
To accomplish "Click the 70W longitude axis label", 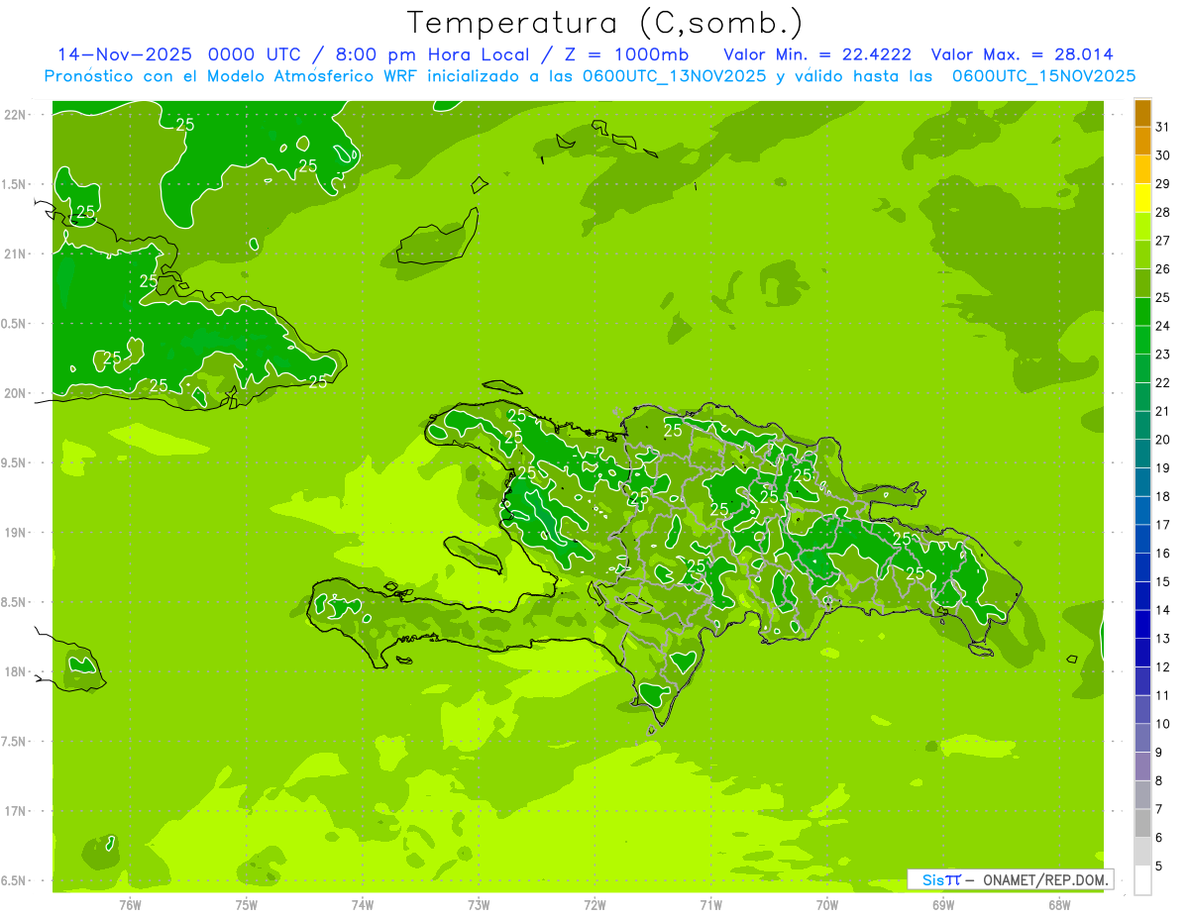I will pos(827,905).
